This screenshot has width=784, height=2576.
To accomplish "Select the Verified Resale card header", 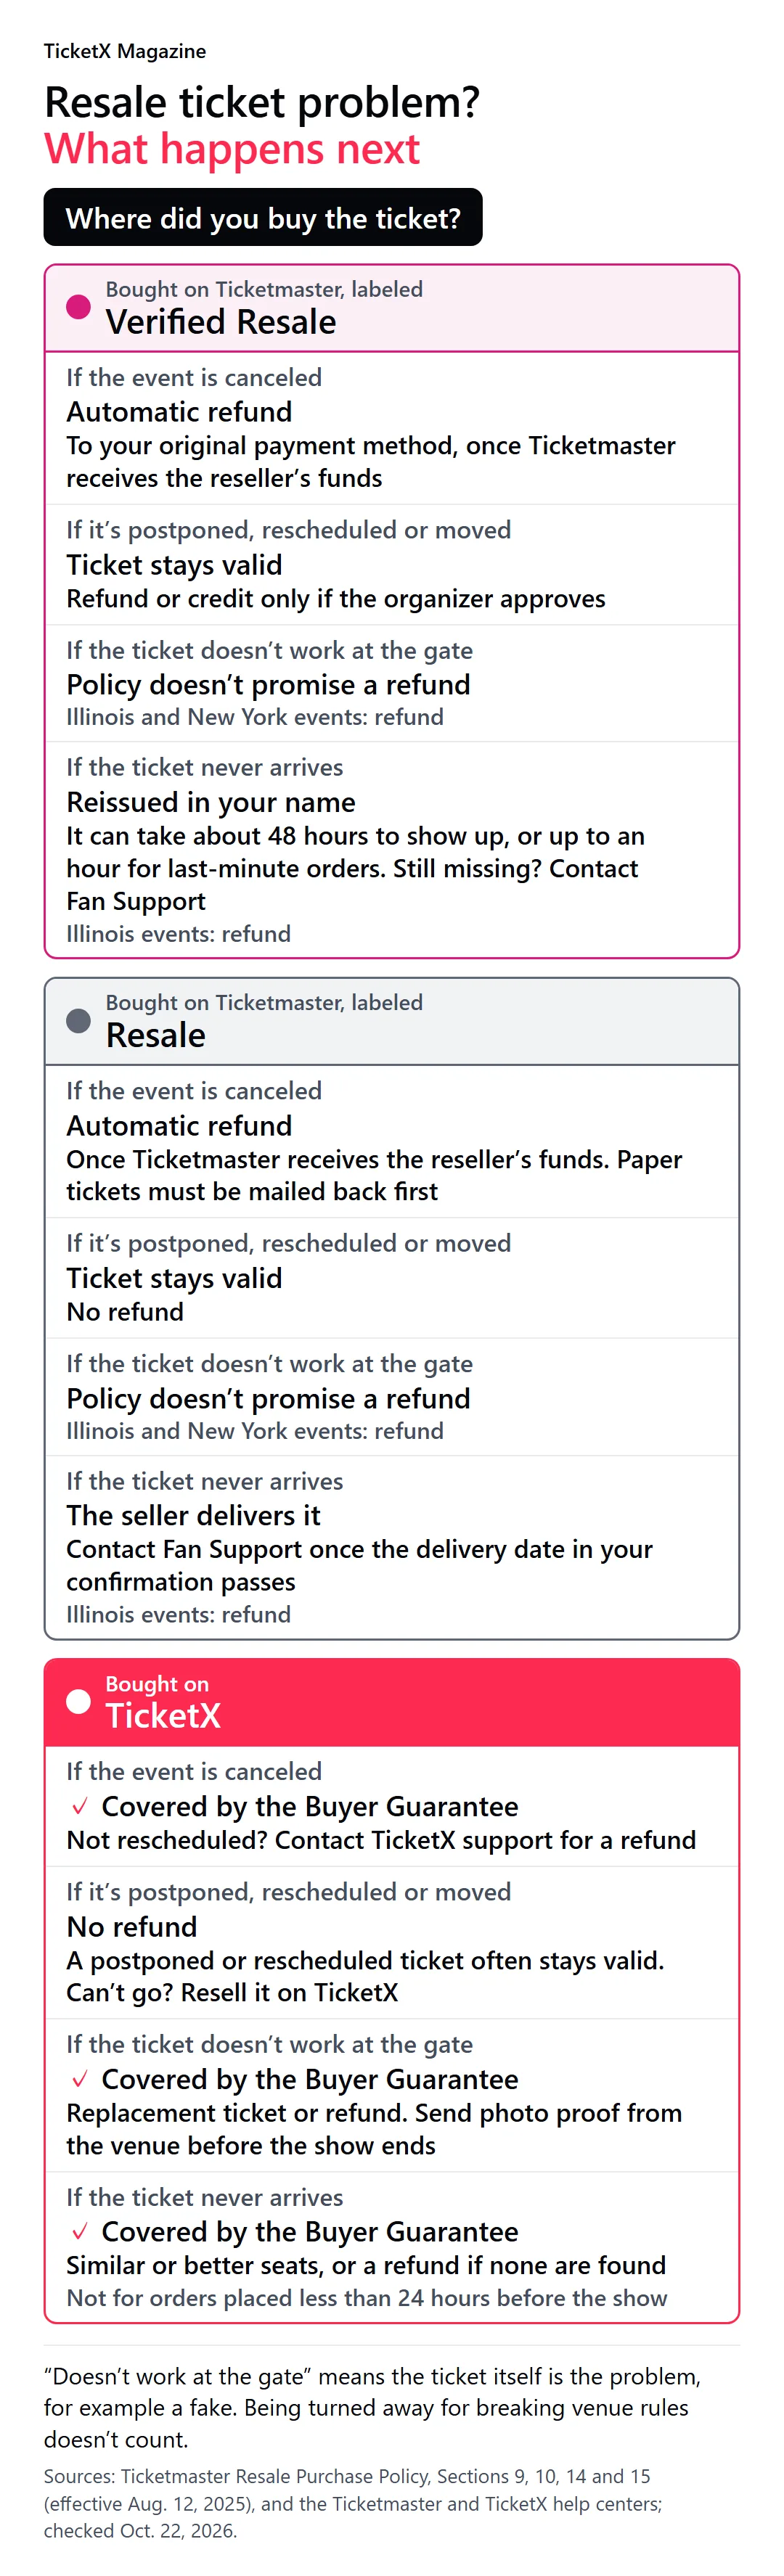I will click(392, 308).
